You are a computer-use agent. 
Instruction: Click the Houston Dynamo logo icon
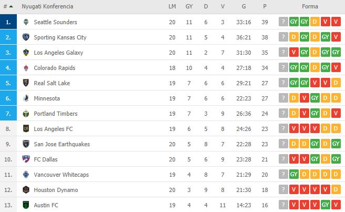(26, 190)
